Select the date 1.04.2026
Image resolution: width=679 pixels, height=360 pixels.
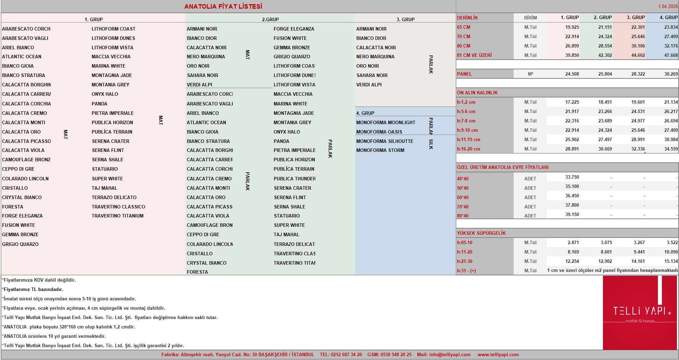(668, 7)
